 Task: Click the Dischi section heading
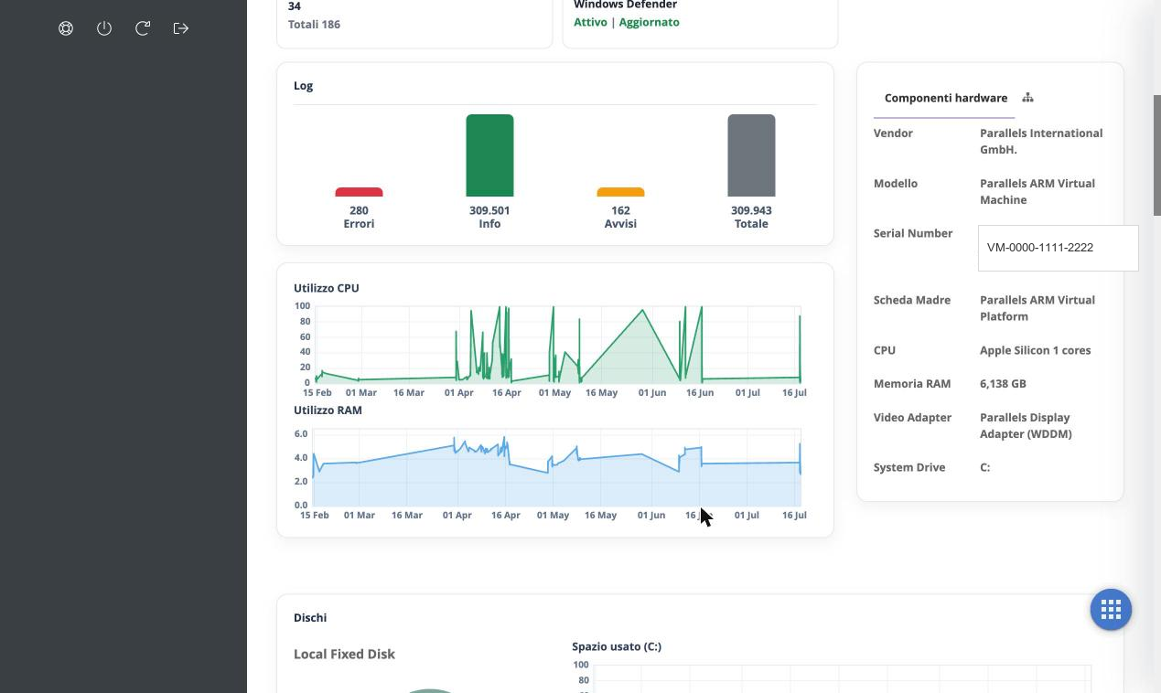click(310, 618)
